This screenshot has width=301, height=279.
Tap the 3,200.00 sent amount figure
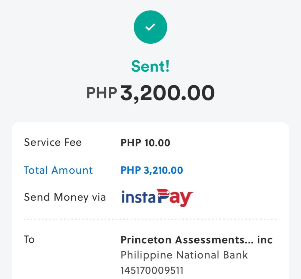(x=167, y=93)
